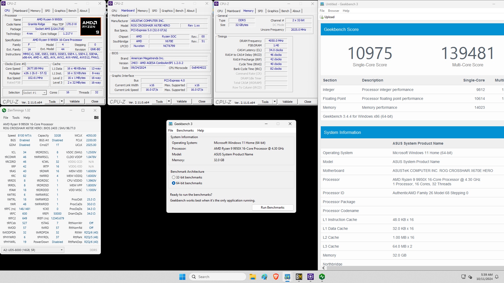Image resolution: width=504 pixels, height=283 pixels.
Task: Open the Brave browser taskbar icon
Action: point(276,277)
